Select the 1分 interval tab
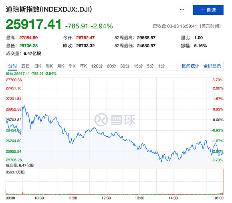The height and width of the screenshot is (203, 232). point(161,66)
